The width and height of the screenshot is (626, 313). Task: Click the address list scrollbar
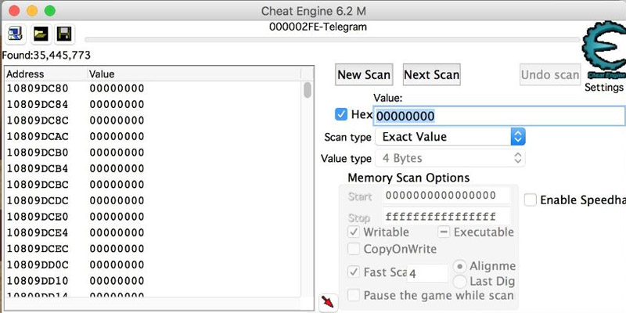(308, 188)
